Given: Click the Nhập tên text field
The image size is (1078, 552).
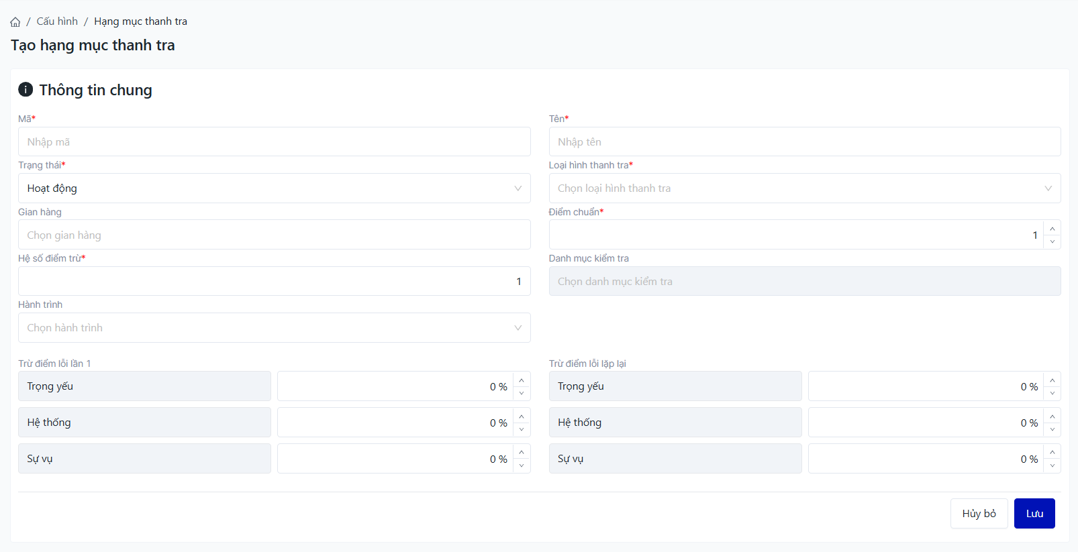Looking at the screenshot, I should click(804, 142).
